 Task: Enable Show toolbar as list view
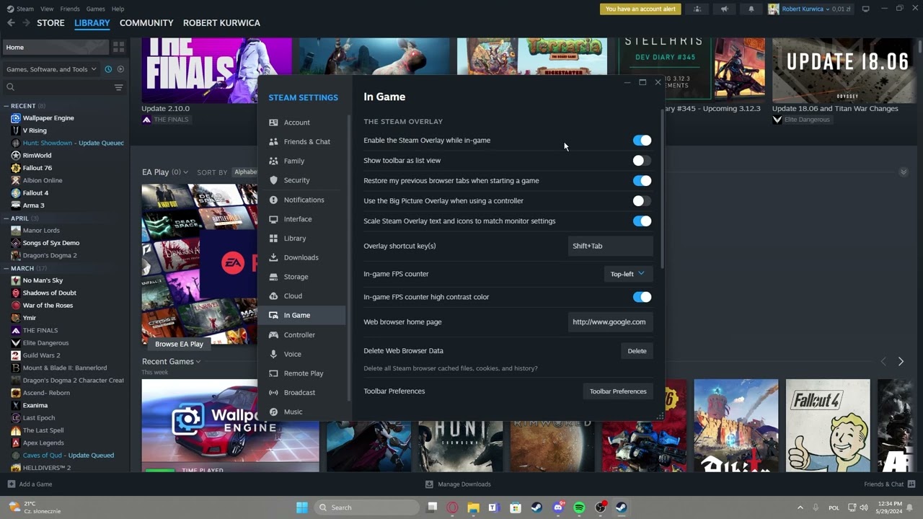pos(642,161)
